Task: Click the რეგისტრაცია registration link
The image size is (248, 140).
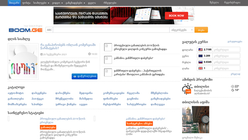Action: click(x=232, y=3)
